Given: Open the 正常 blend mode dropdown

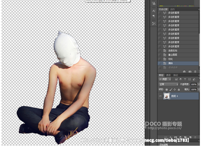Looking at the screenshot, I should point(168,84).
